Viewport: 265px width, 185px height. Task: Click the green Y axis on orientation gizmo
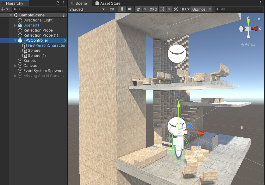tap(248, 21)
